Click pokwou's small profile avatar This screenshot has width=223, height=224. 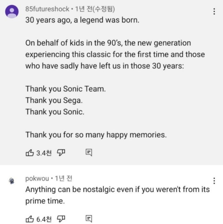pos(12,181)
